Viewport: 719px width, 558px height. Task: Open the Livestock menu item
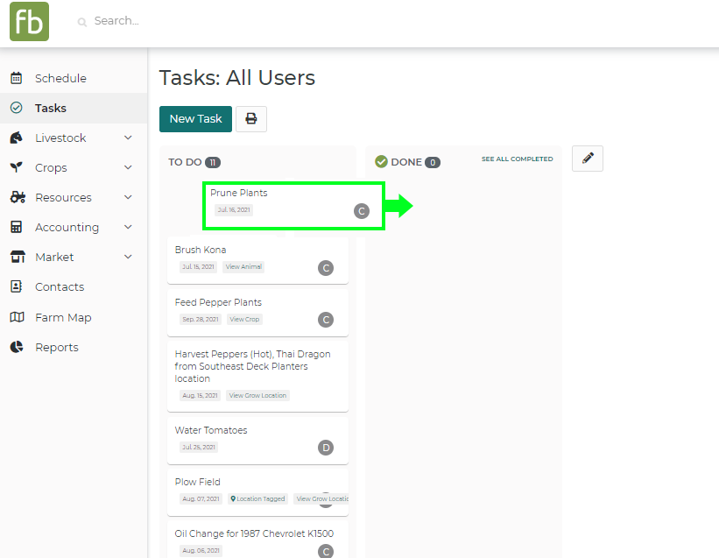point(74,138)
